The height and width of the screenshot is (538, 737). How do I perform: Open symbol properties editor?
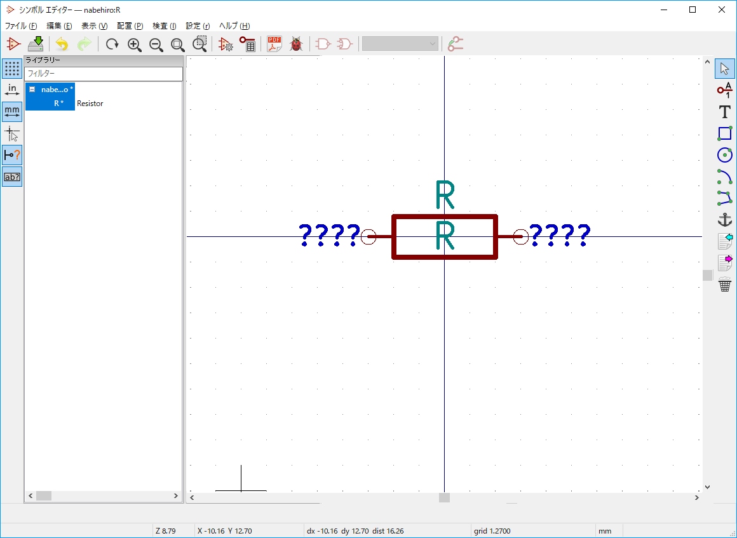pos(226,44)
